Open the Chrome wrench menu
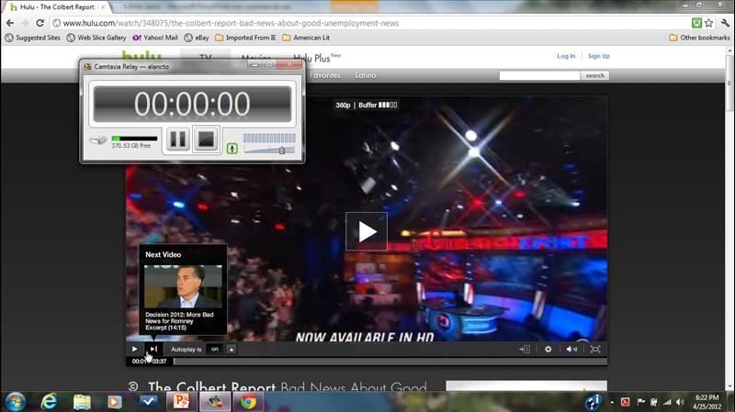Viewport: 735px width, 412px height. click(x=725, y=23)
